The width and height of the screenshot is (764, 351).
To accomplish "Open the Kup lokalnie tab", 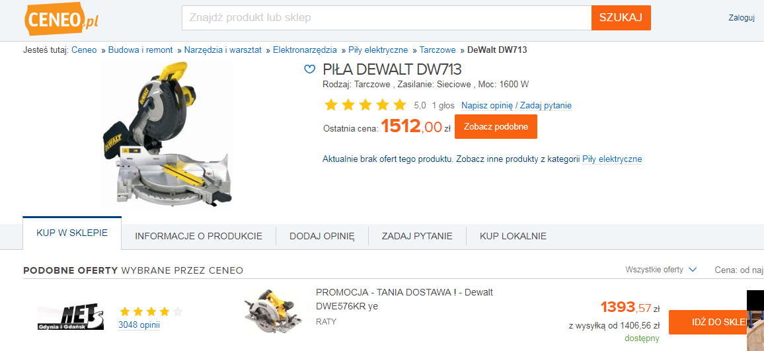I will pyautogui.click(x=513, y=236).
